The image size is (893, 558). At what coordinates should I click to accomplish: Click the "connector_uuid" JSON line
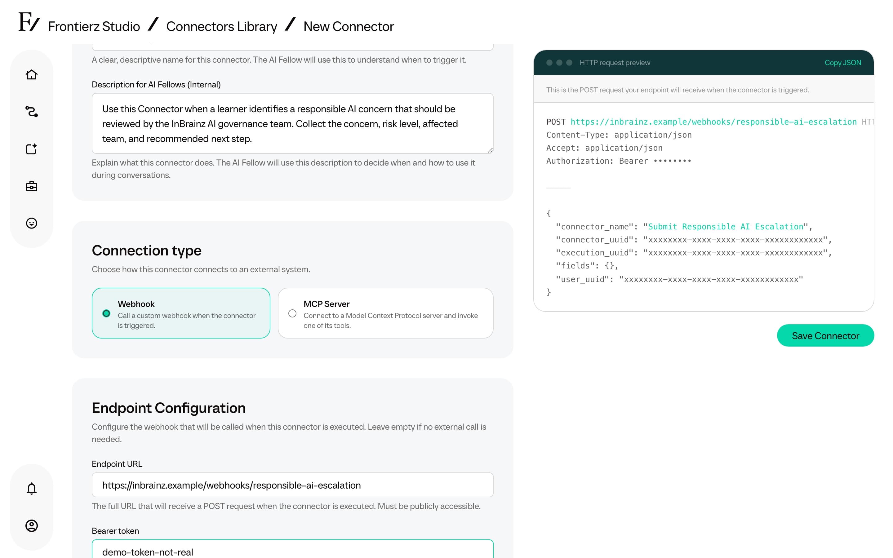pyautogui.click(x=694, y=240)
